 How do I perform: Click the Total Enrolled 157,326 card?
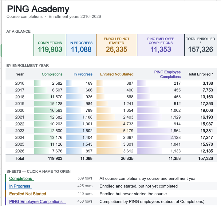tap(200, 45)
